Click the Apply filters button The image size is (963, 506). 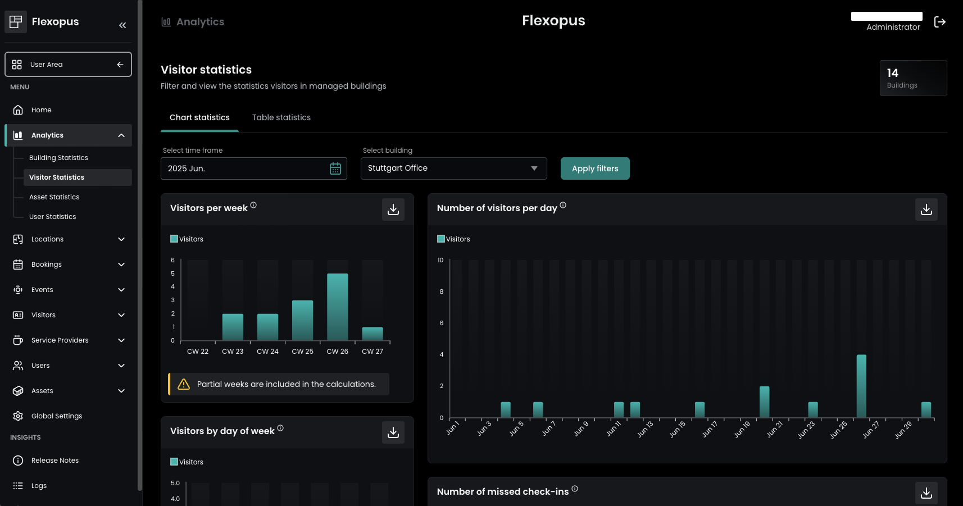(595, 168)
